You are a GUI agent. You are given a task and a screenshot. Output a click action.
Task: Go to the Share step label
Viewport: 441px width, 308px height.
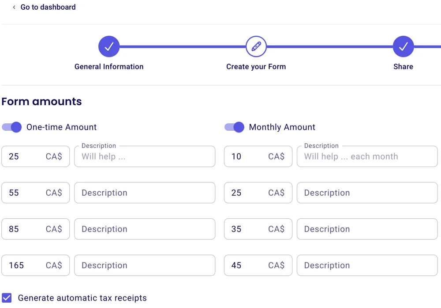(x=404, y=66)
